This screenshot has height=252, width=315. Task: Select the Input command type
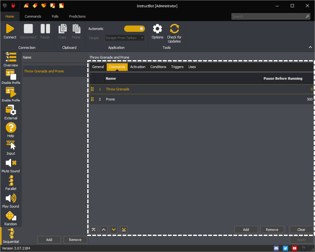point(11,148)
